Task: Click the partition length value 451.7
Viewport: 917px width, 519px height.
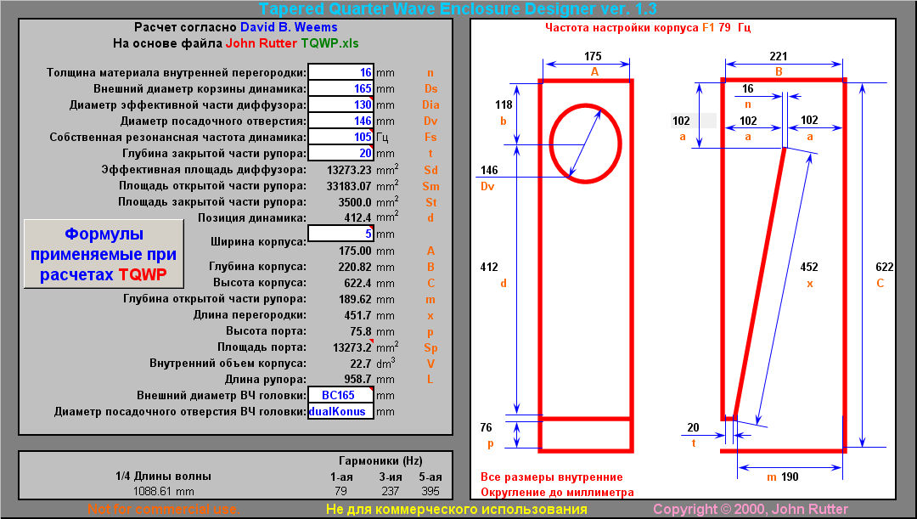Action: pyautogui.click(x=357, y=315)
